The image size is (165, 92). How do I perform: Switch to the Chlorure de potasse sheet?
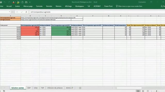coord(55,88)
